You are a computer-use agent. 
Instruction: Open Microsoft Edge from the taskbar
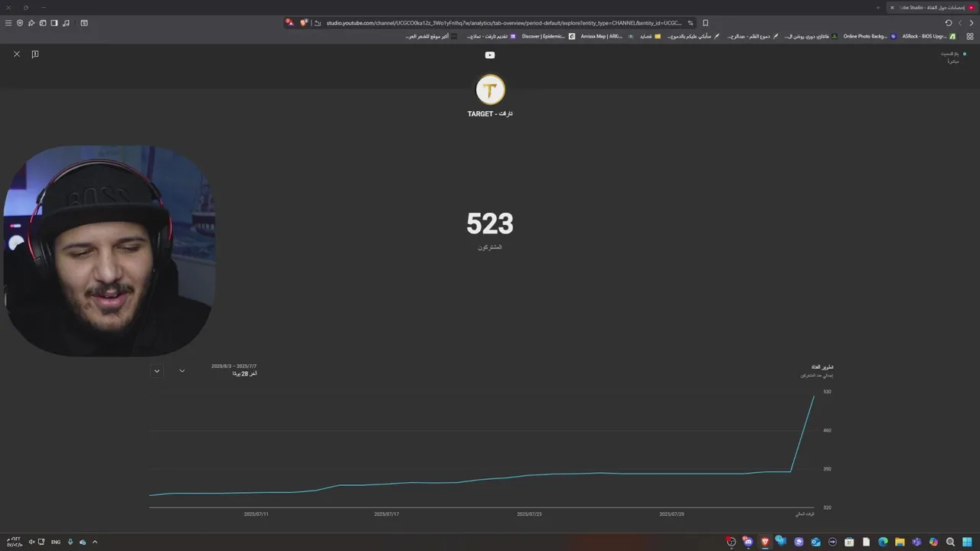(883, 542)
